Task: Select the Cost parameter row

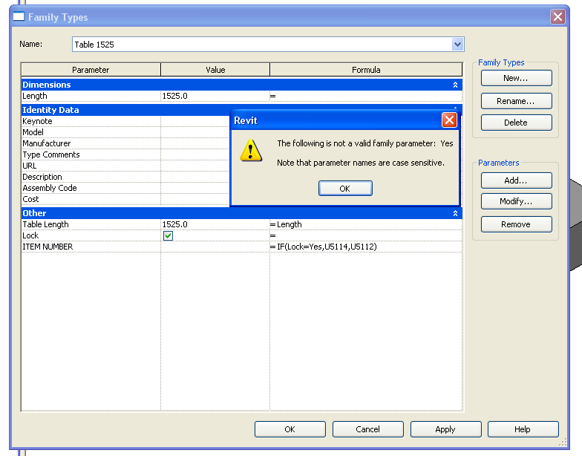Action: 125,199
